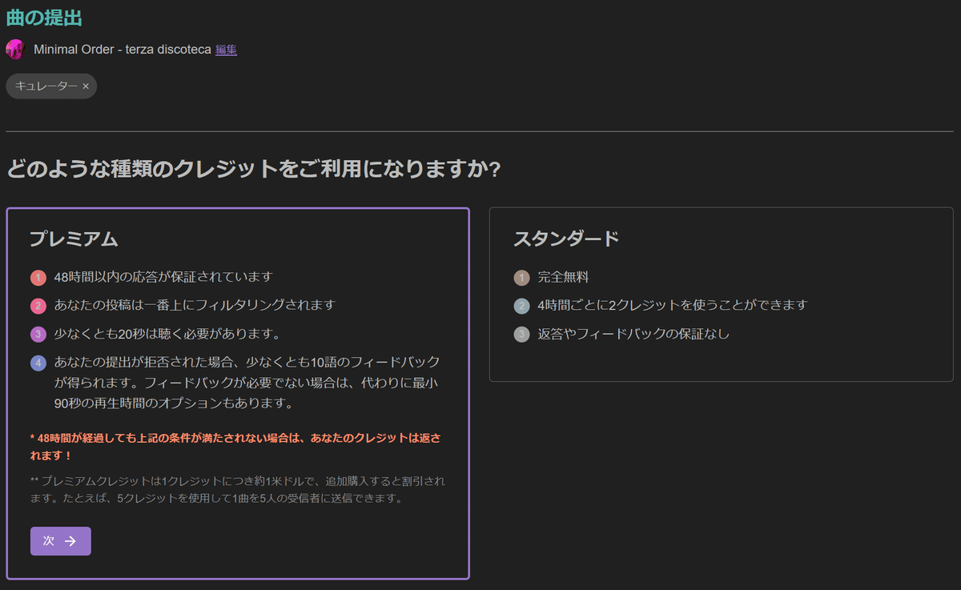Click the arrow icon inside the 次 button

click(72, 541)
